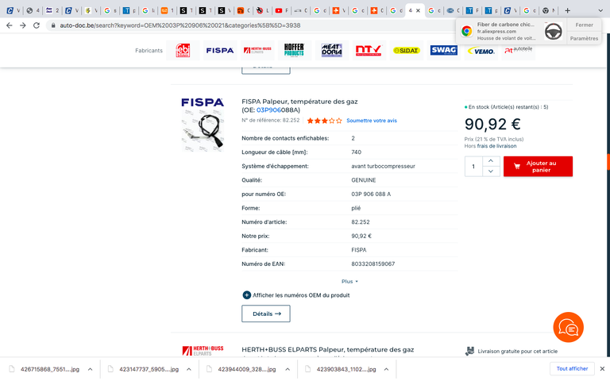Open frais de livraison link

point(496,146)
